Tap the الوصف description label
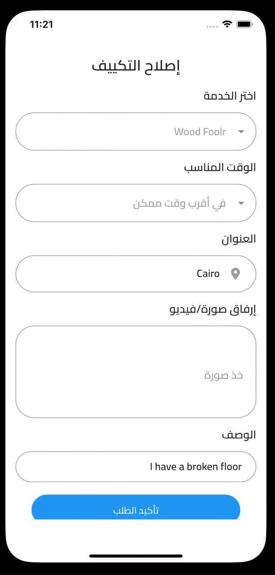The image size is (275, 575). click(x=240, y=434)
